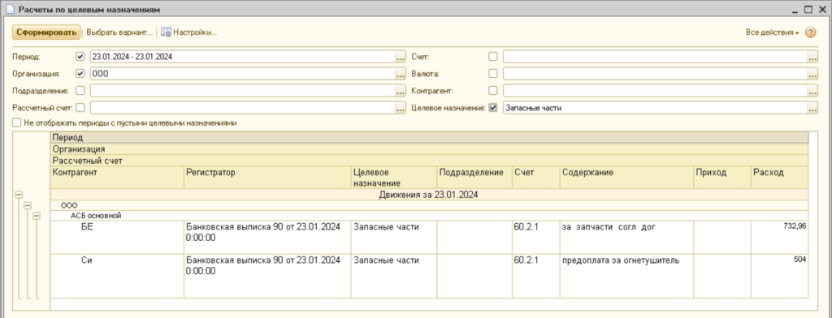Open the Период selection ellipsis button
The height and width of the screenshot is (318, 832).
(x=401, y=57)
